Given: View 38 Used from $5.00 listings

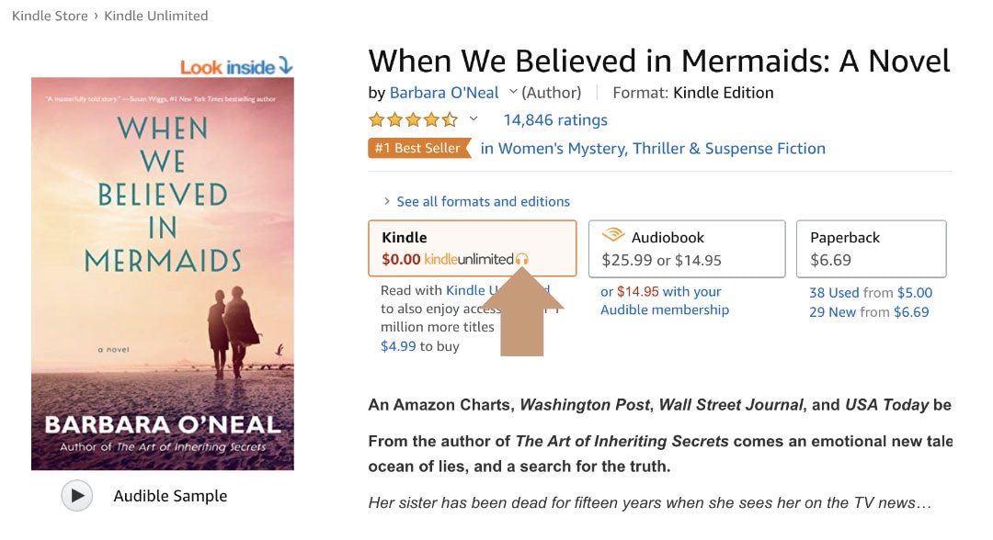Looking at the screenshot, I should coord(869,293).
